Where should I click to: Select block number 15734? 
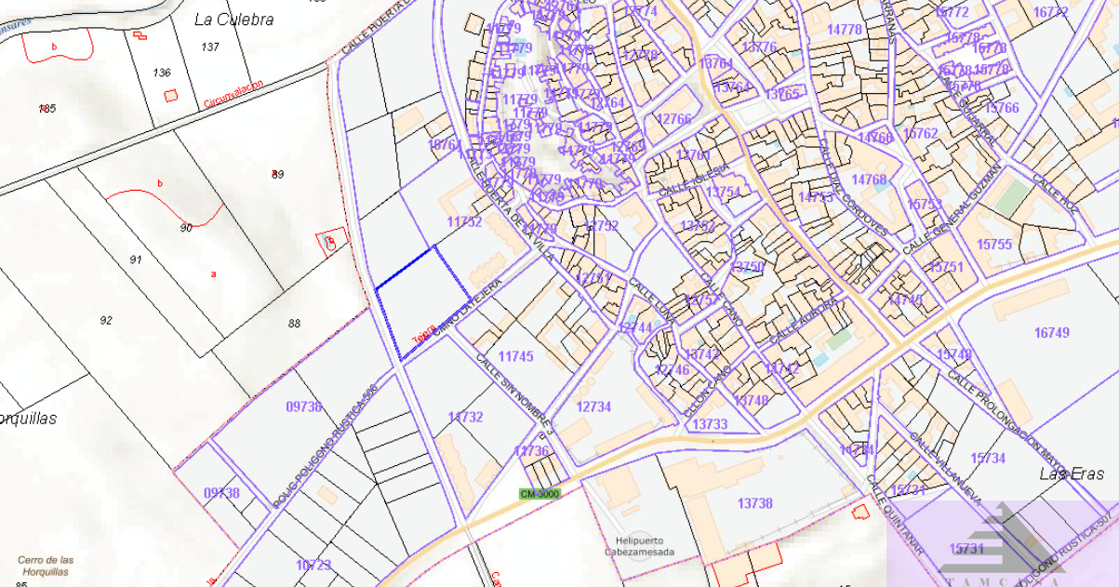pyautogui.click(x=987, y=458)
